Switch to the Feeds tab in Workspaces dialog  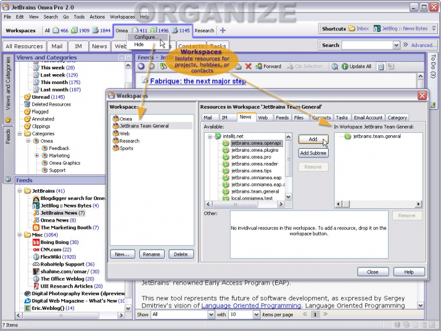click(282, 118)
